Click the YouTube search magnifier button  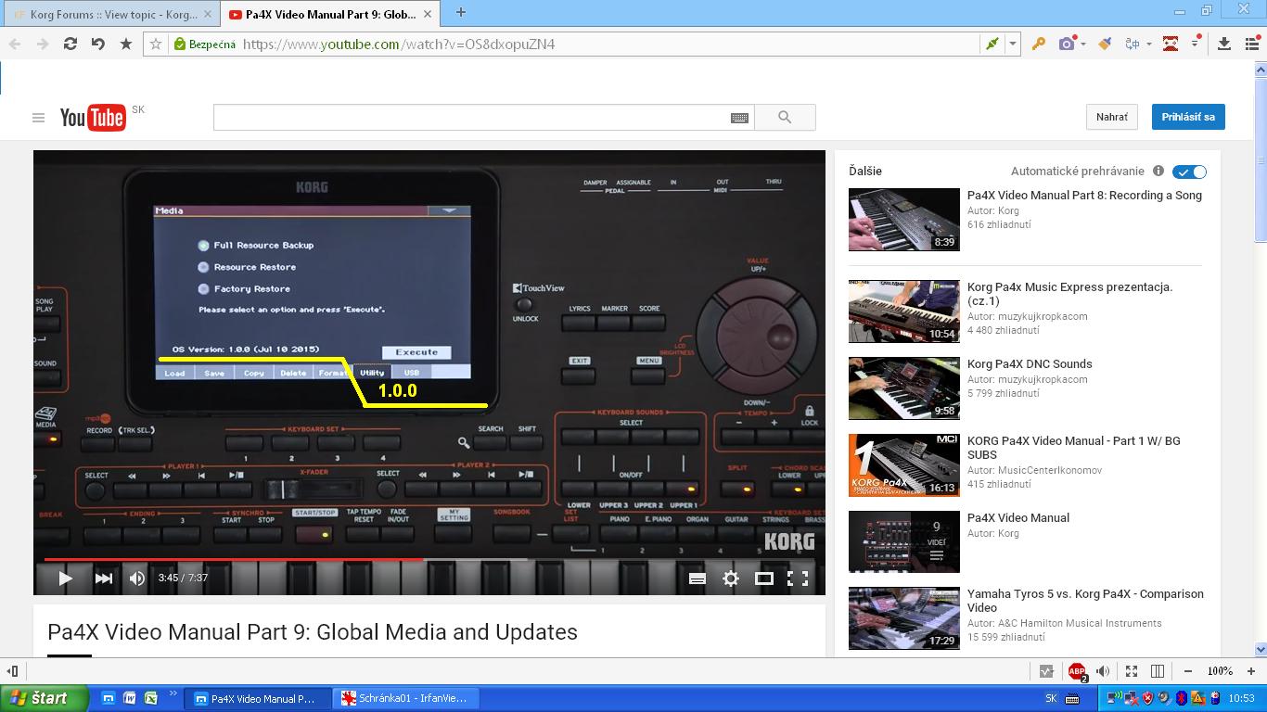pyautogui.click(x=785, y=117)
